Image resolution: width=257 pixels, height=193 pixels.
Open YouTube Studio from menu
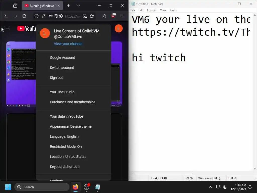(x=74, y=92)
